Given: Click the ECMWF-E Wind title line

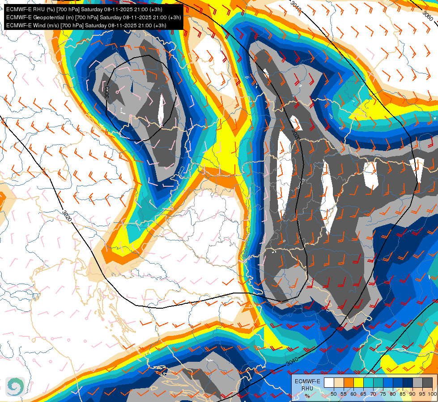Looking at the screenshot, I should point(86,25).
